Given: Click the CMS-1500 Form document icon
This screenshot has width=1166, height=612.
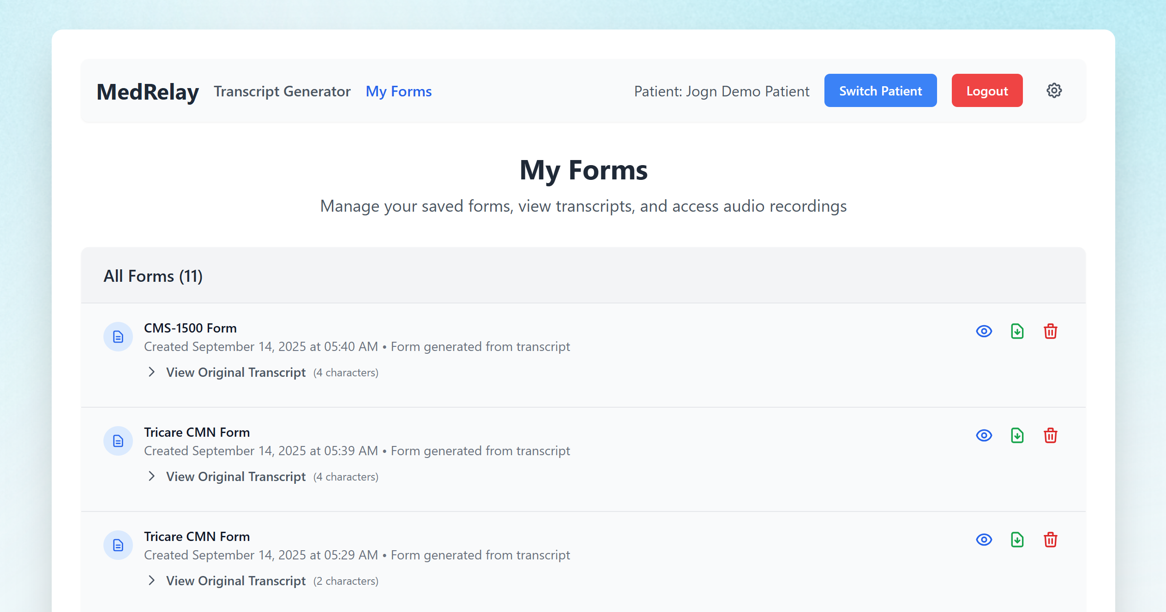Looking at the screenshot, I should pyautogui.click(x=118, y=337).
